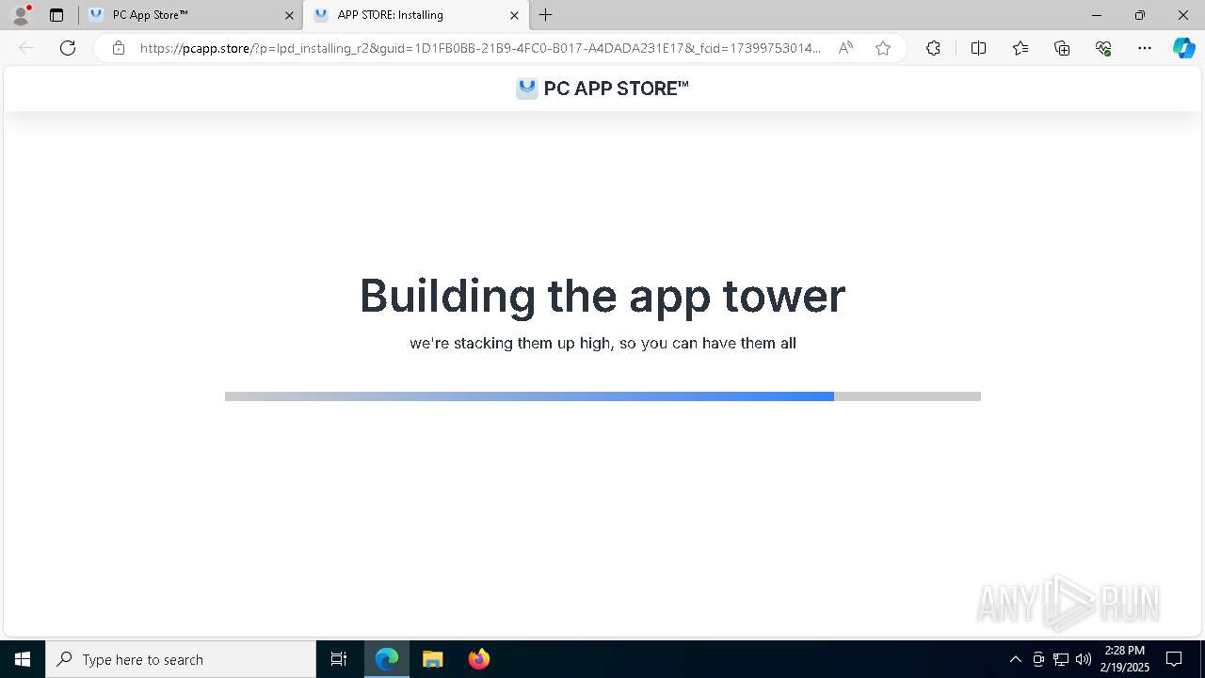1205x678 pixels.
Task: Open the network status tray icon
Action: [1061, 659]
